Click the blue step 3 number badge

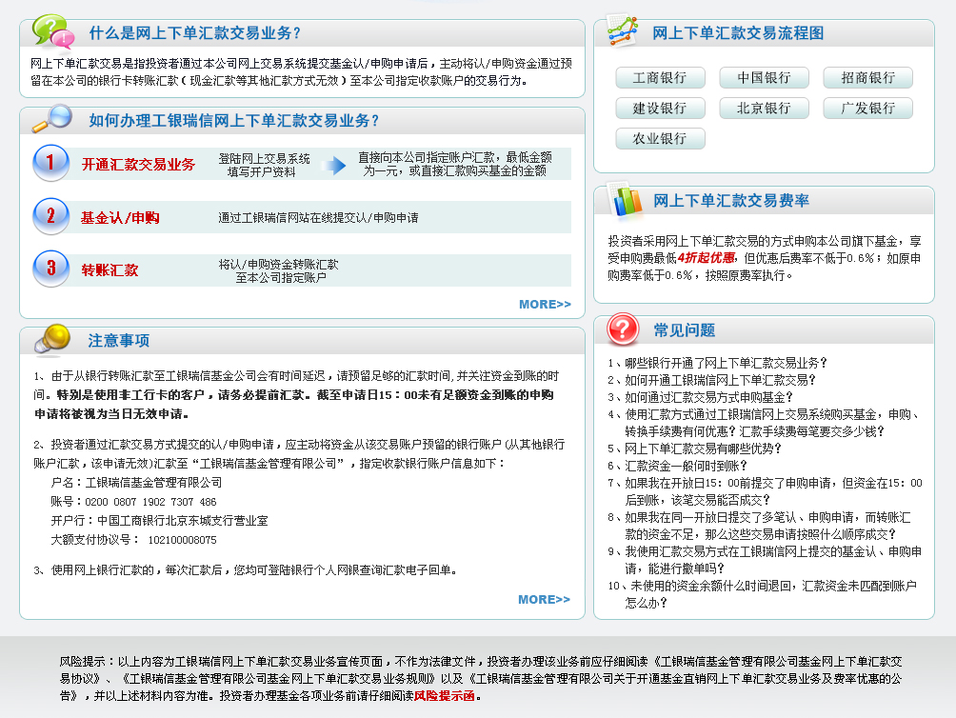pos(51,269)
